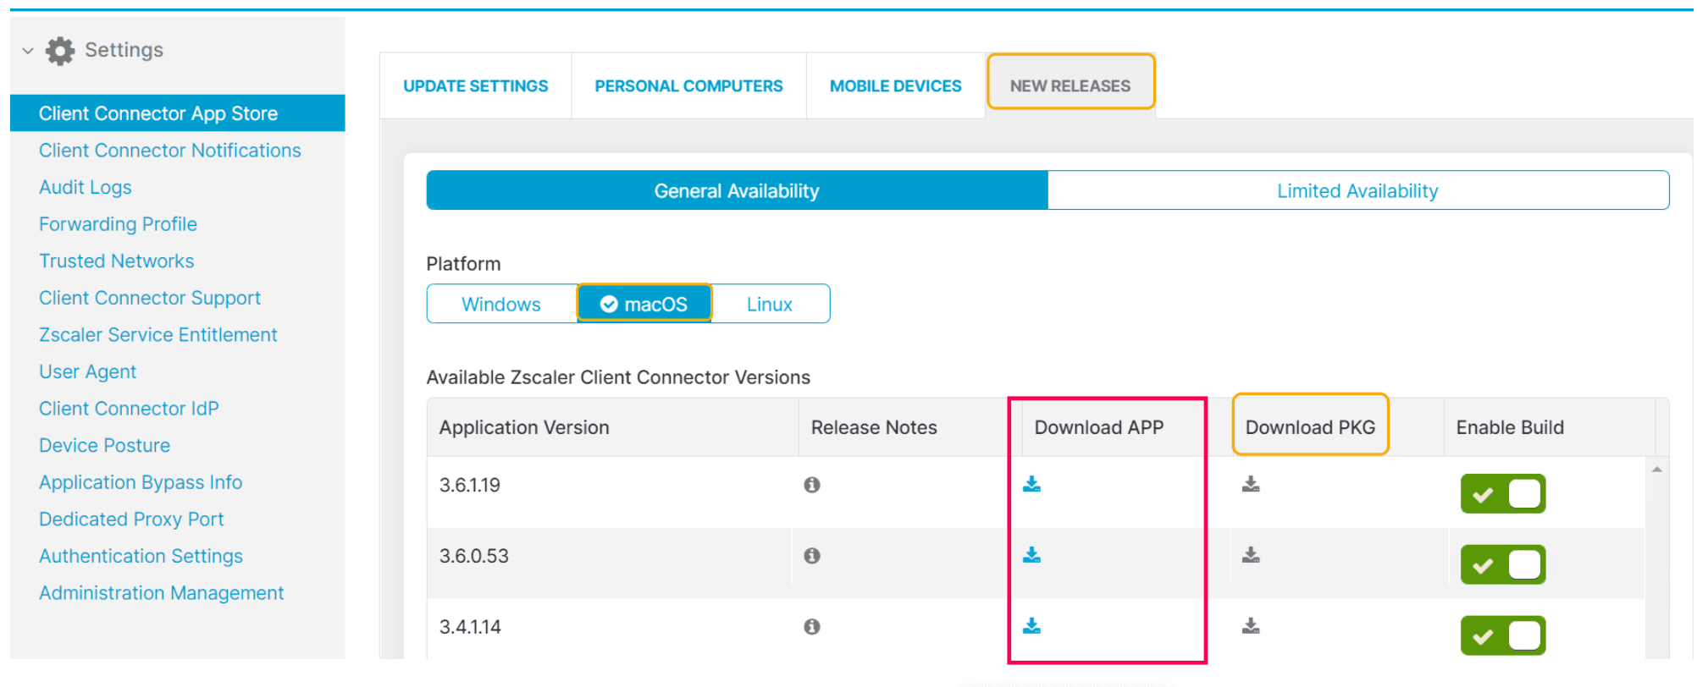Select the Limited Availability tab
Image resolution: width=1697 pixels, height=687 pixels.
pos(1358,191)
